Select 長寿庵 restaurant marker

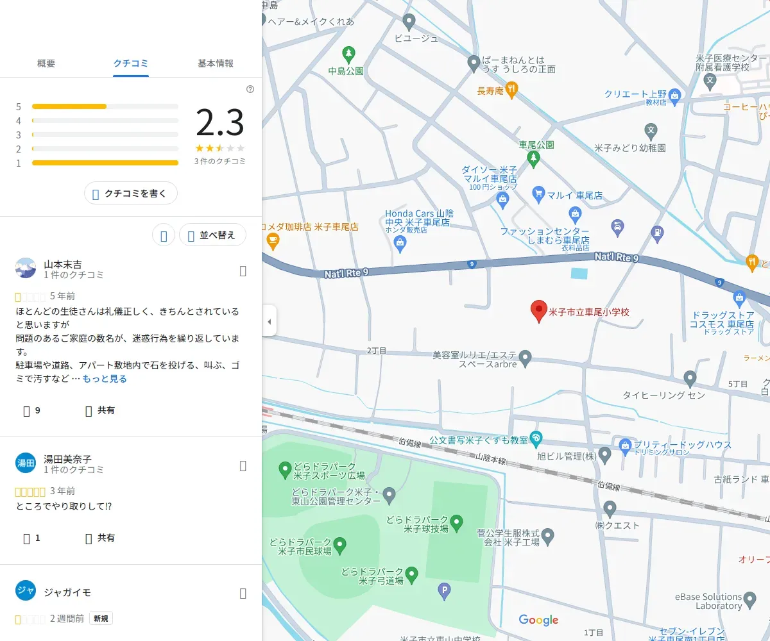(511, 90)
